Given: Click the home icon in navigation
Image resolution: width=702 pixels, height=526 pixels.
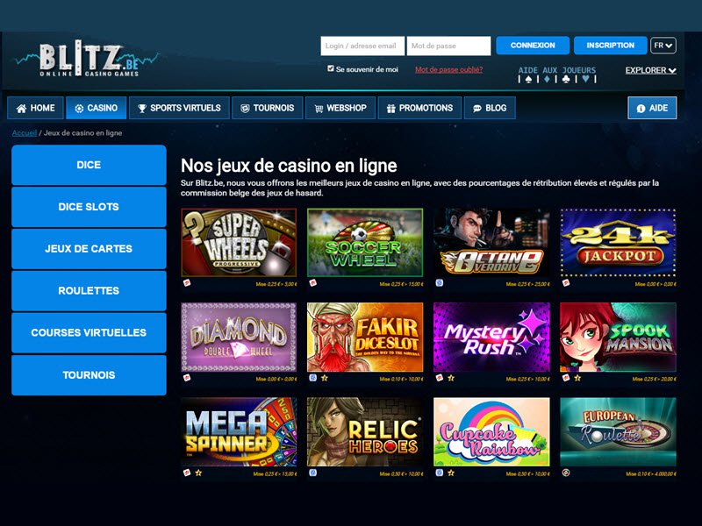Looking at the screenshot, I should tap(21, 108).
